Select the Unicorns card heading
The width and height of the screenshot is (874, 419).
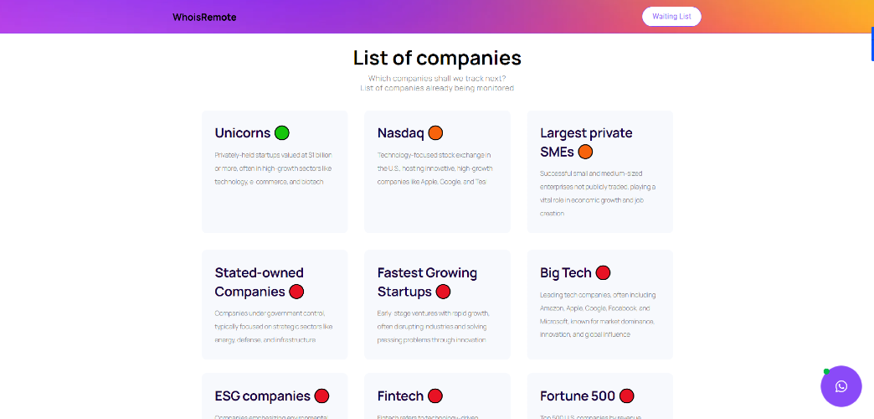coord(243,132)
